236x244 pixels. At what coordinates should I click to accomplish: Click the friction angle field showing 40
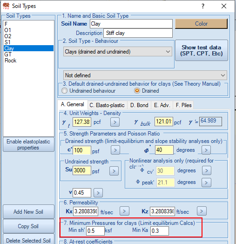(x=164, y=150)
